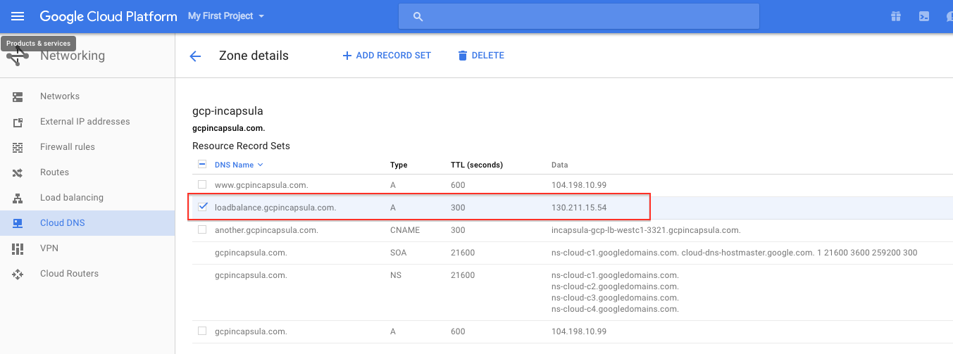Open External IP addresses menu item
Viewport: 953px width, 354px height.
tap(85, 122)
